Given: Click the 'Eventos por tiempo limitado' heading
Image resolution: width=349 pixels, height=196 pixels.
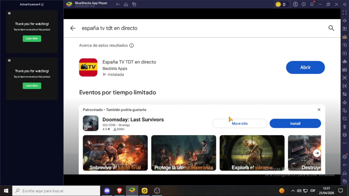Looking at the screenshot, I should tap(118, 93).
